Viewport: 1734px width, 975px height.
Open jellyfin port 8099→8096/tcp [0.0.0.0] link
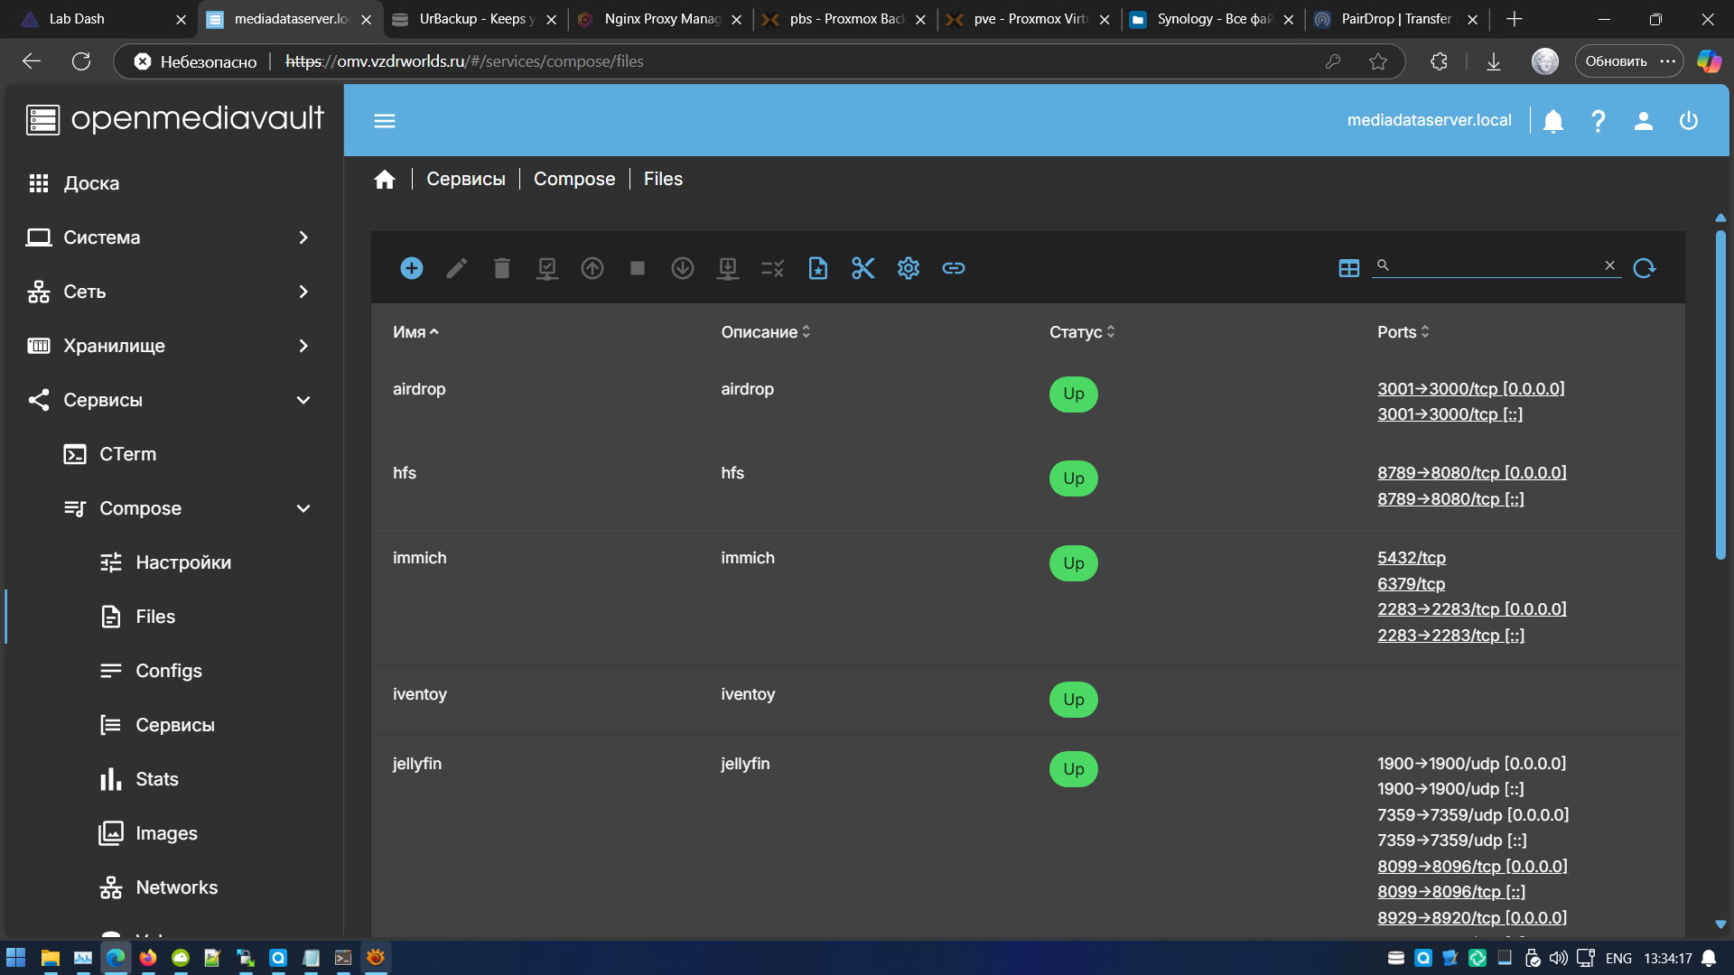pyautogui.click(x=1471, y=866)
